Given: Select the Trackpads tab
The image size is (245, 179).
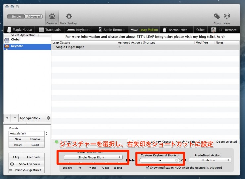Looking at the screenshot, I should (x=50, y=30).
